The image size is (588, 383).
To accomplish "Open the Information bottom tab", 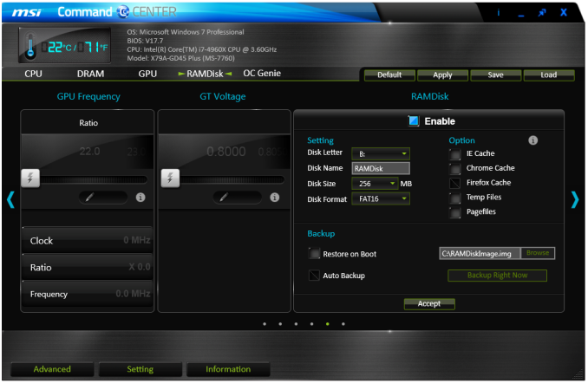I will pyautogui.click(x=228, y=369).
